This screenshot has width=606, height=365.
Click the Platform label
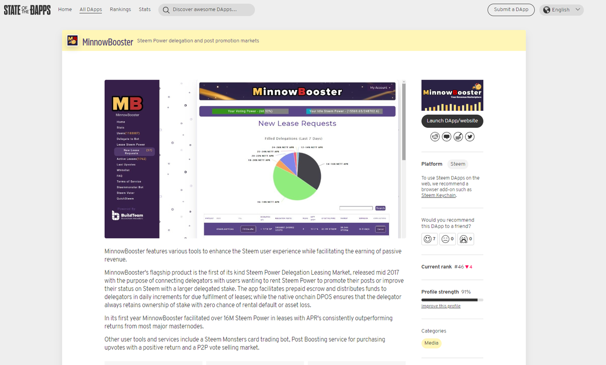point(432,164)
